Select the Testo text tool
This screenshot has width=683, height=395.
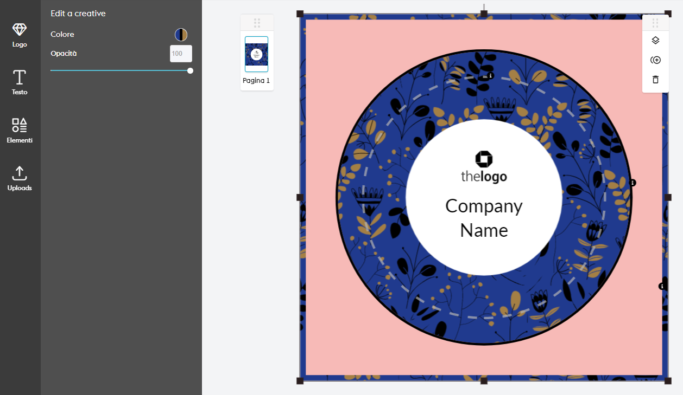pyautogui.click(x=20, y=82)
